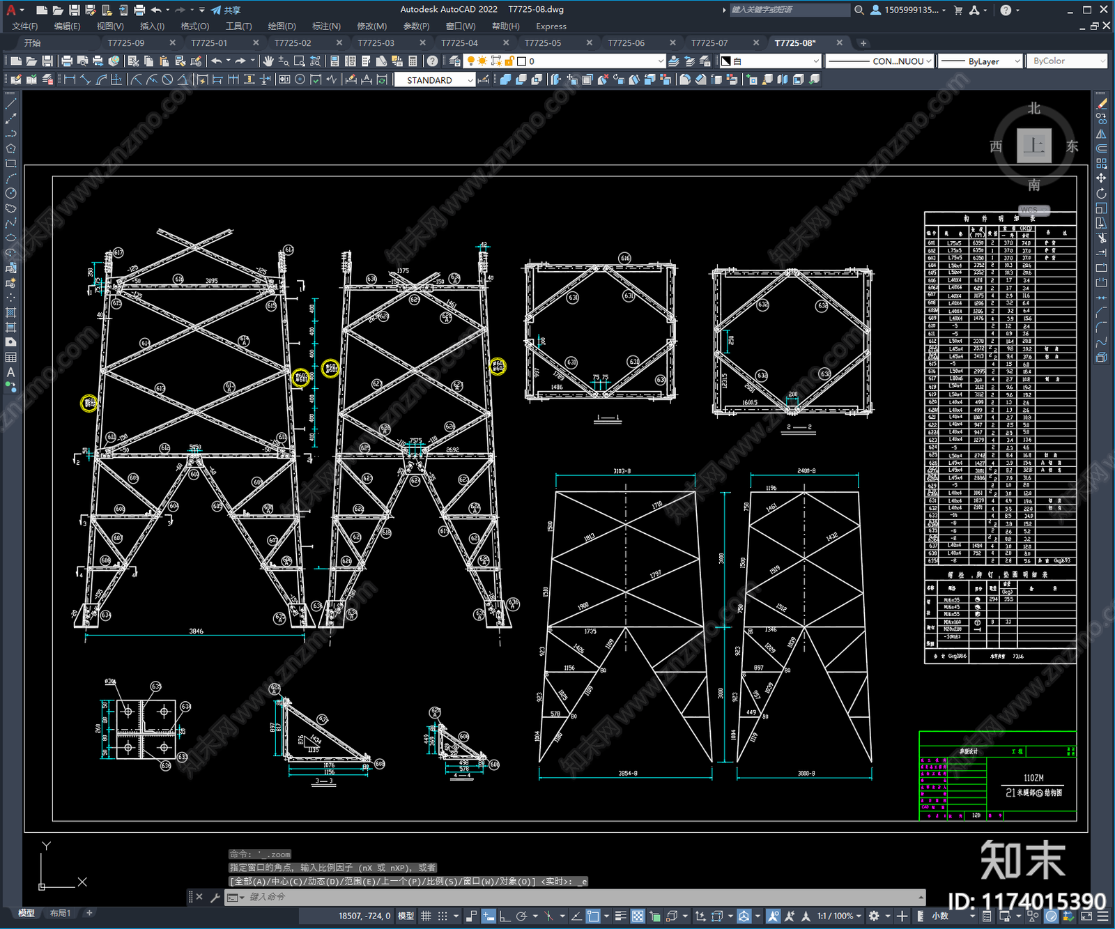The width and height of the screenshot is (1115, 929).
Task: Open the ByLayer lineweight dropdown
Action: coord(980,61)
